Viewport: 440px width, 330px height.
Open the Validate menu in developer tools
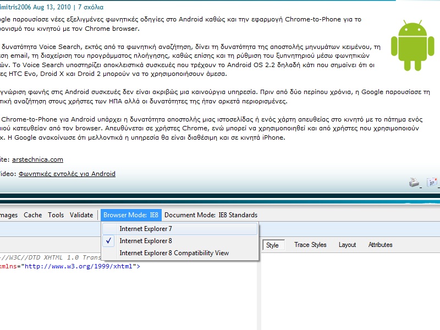[81, 215]
